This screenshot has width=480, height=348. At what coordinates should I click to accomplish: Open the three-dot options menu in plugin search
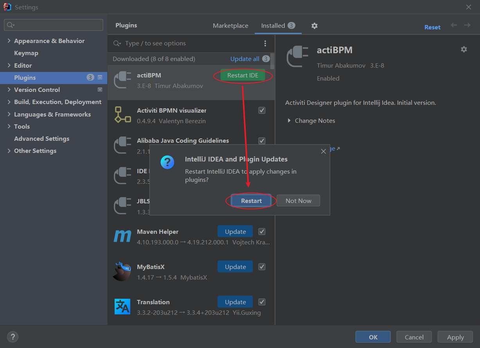point(265,43)
